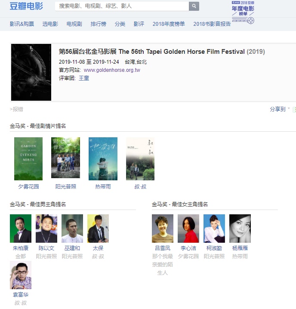296x309 pixels.
Task: Click the search magnifier icon
Action: click(194, 6)
